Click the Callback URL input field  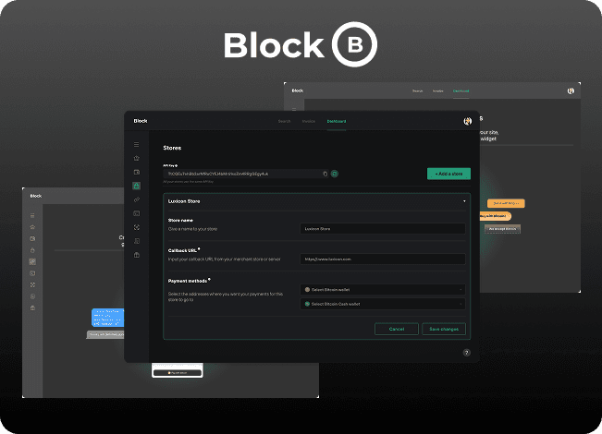383,259
